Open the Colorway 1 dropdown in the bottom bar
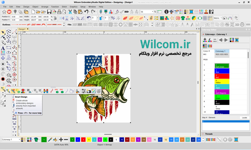251x150 pixels. [19, 140]
